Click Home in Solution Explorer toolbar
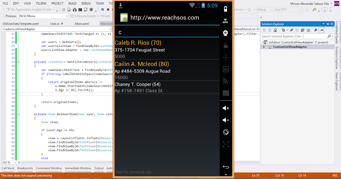The width and height of the screenshot is (341, 179). tap(275, 30)
